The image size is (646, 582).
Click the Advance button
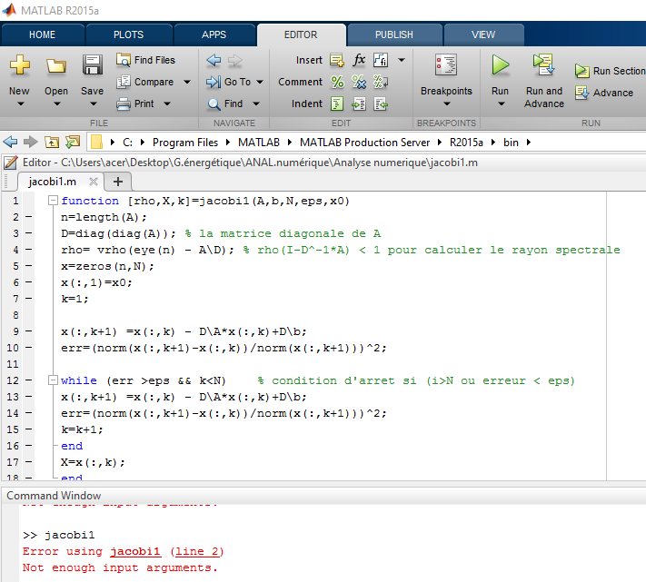pyautogui.click(x=604, y=93)
